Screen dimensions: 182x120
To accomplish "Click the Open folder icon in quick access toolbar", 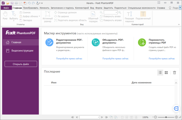I will 8,3.
